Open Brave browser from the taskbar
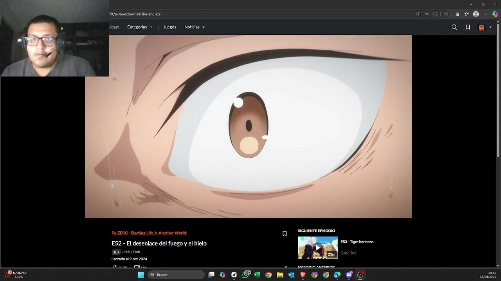The image size is (501, 281). tap(303, 275)
